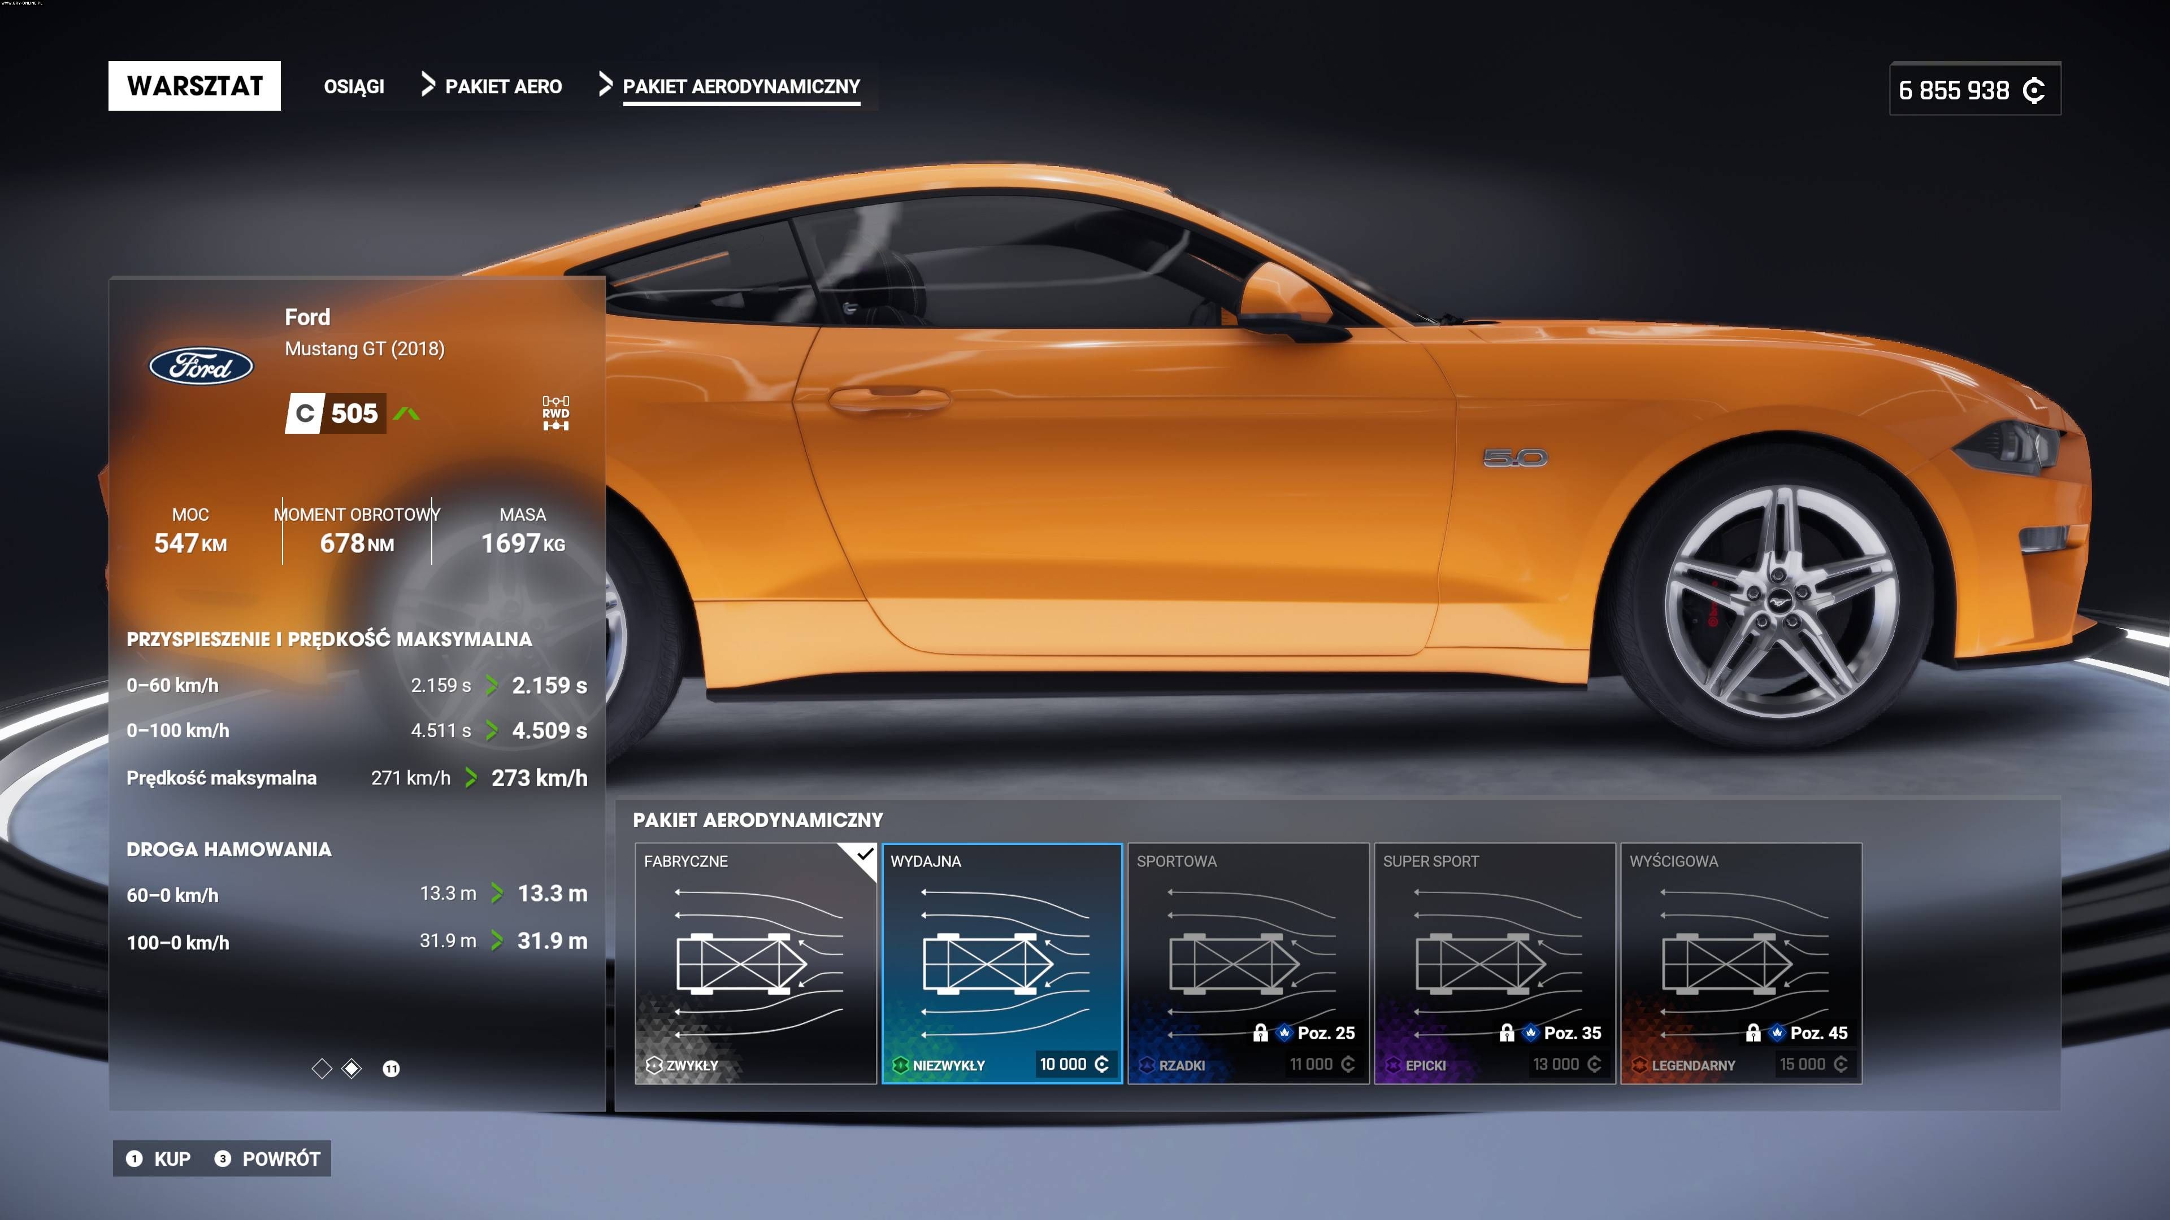Go to PAKIET AERO breadcrumb

coord(503,87)
